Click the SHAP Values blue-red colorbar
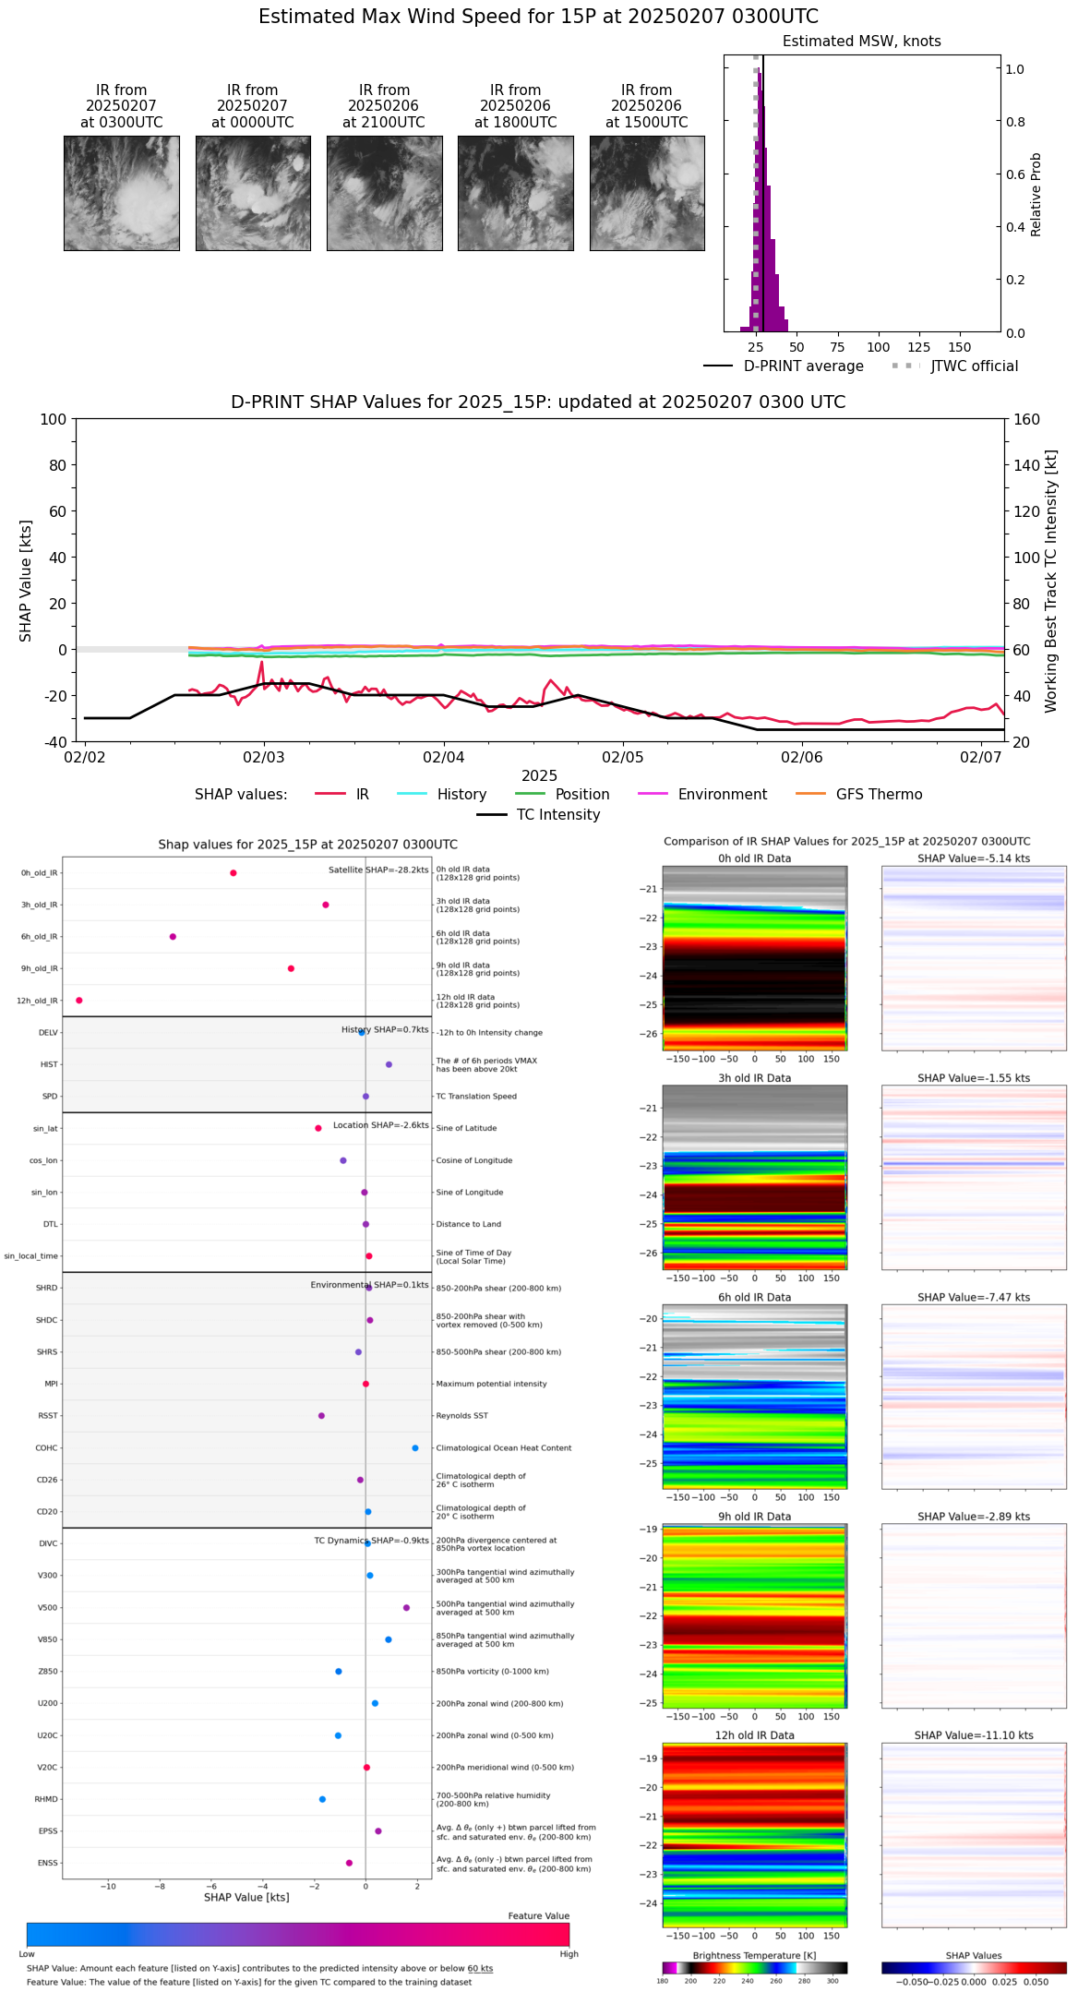This screenshot has height=1992, width=1078. coord(973,1968)
